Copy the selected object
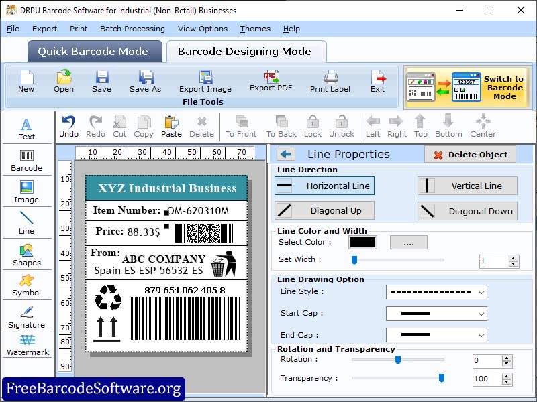This screenshot has height=402, width=537. 144,127
